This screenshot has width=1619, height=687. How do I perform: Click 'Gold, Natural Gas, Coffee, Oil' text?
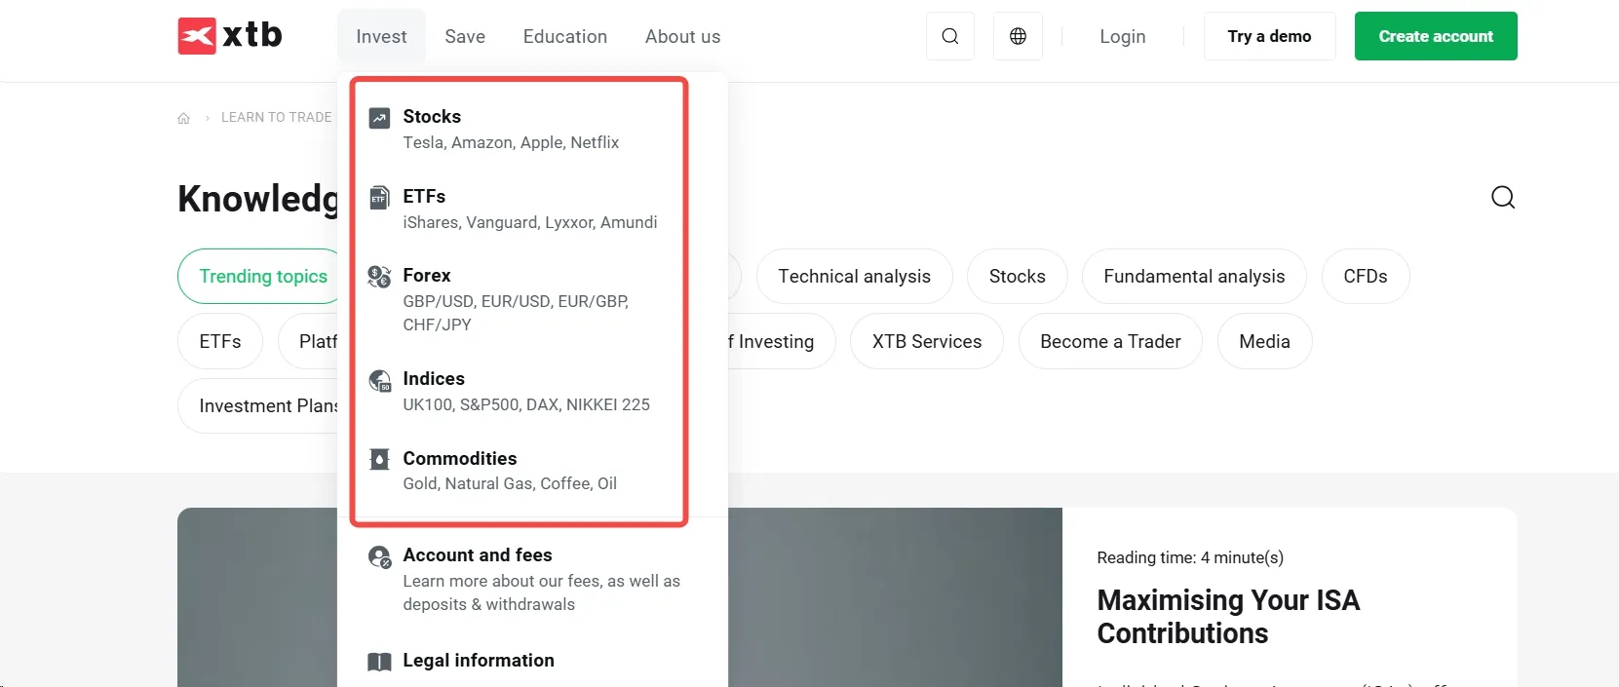pyautogui.click(x=510, y=483)
